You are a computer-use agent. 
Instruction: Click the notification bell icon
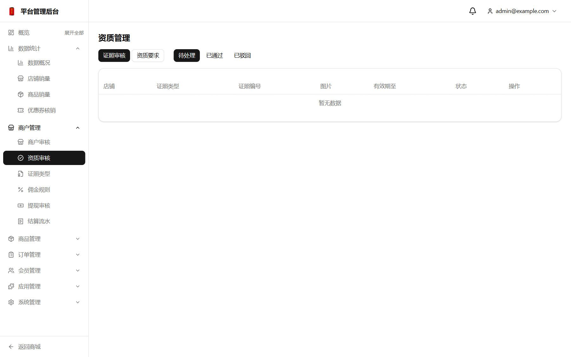click(x=473, y=11)
